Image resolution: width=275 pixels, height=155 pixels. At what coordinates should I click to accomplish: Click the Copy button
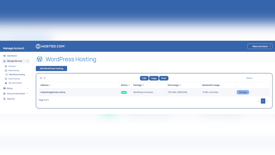click(154, 78)
